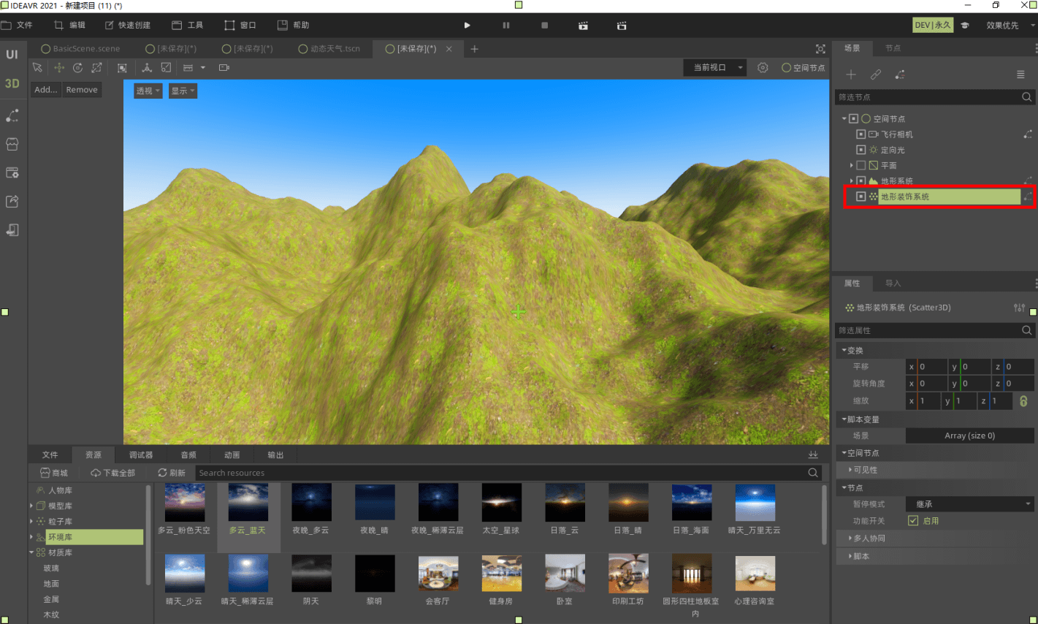1038x624 pixels.
Task: Click the fullscreen viewport icon
Action: coord(820,49)
